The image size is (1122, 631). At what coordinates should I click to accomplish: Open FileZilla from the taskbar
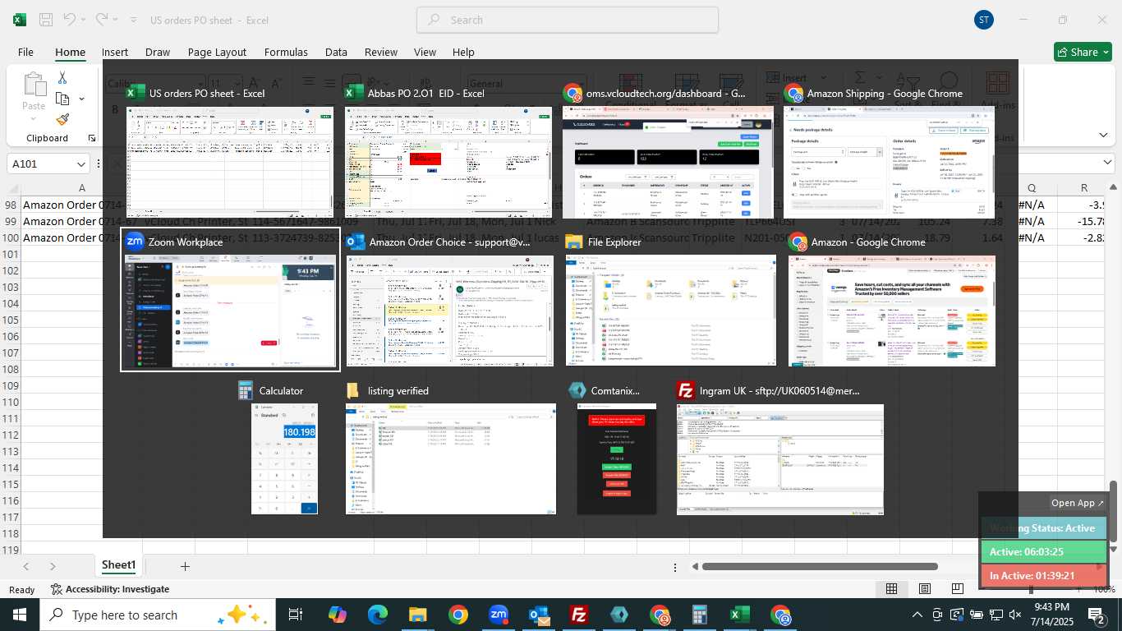click(x=579, y=615)
